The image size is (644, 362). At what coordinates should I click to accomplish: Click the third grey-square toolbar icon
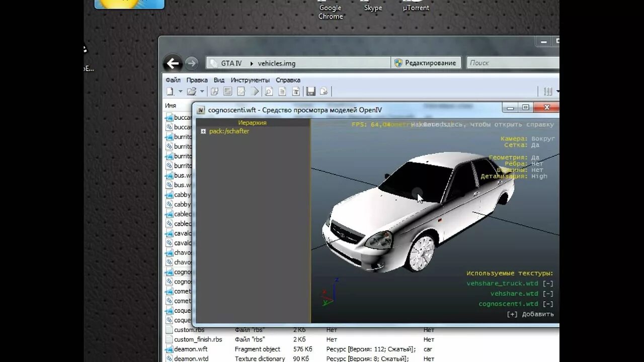241,92
